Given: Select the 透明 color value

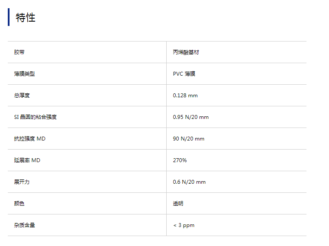Looking at the screenshot, I should point(178,204).
